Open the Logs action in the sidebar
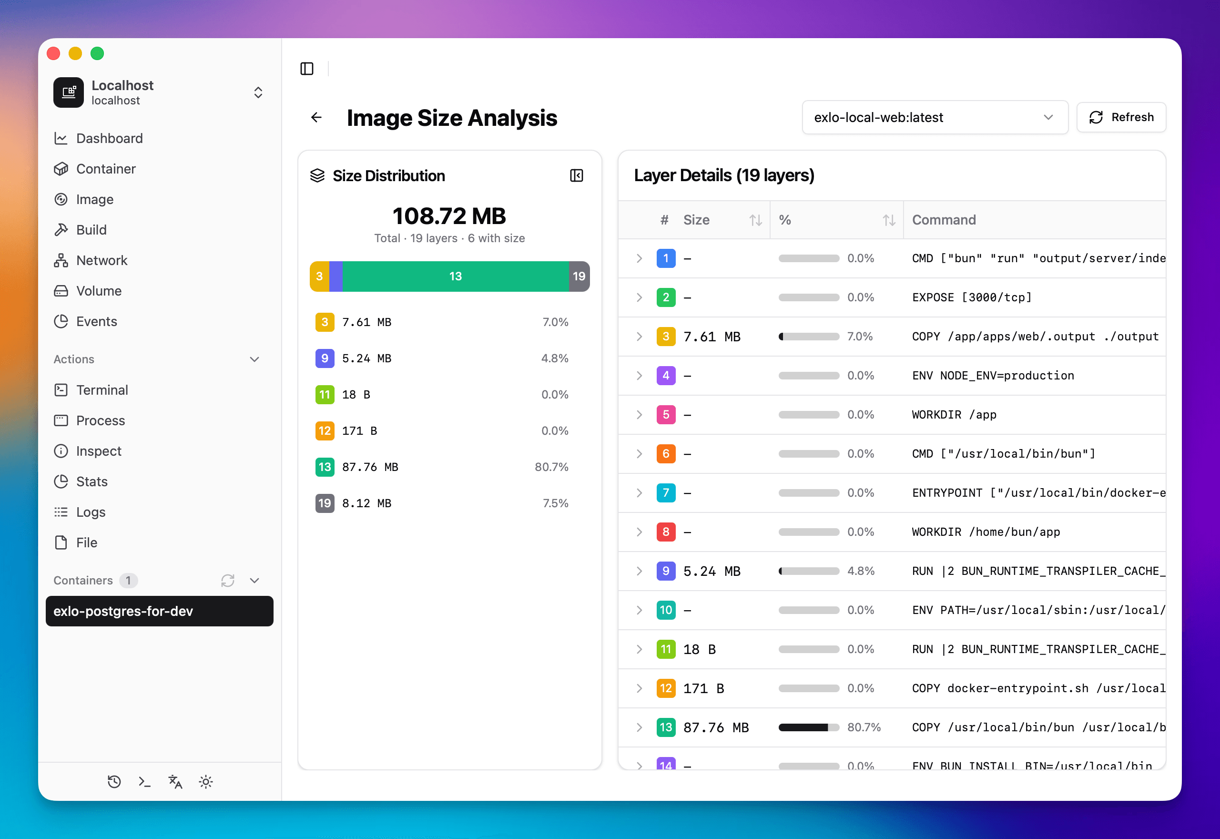The height and width of the screenshot is (839, 1220). (91, 512)
